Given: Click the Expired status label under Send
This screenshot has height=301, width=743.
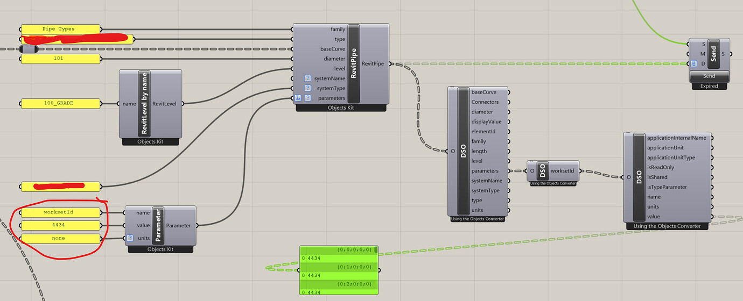Looking at the screenshot, I should 709,86.
